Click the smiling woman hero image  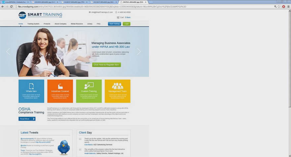click(x=43, y=53)
